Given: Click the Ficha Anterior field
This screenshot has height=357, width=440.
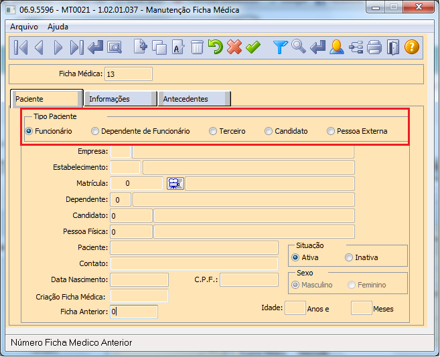Looking at the screenshot, I should click(134, 312).
